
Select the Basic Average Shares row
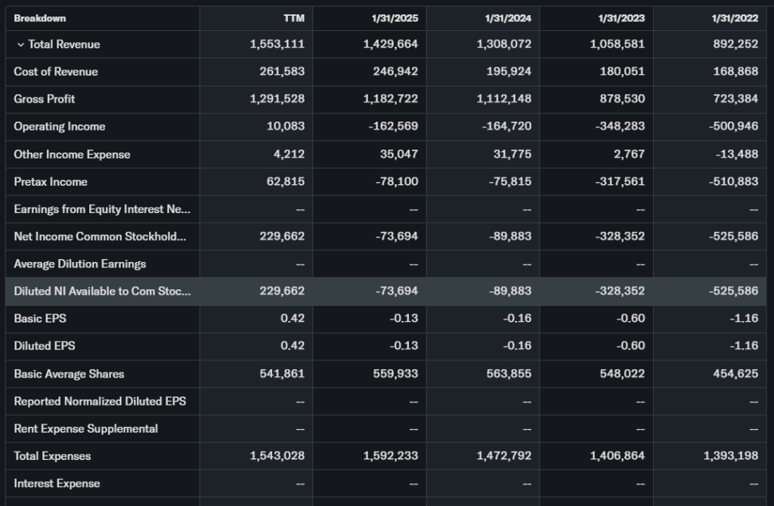pos(69,374)
